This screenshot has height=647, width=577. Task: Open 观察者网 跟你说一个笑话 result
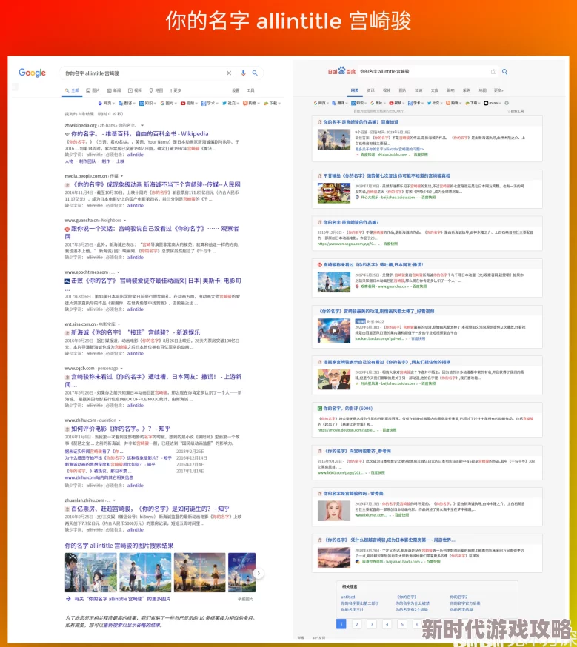pyautogui.click(x=152, y=232)
